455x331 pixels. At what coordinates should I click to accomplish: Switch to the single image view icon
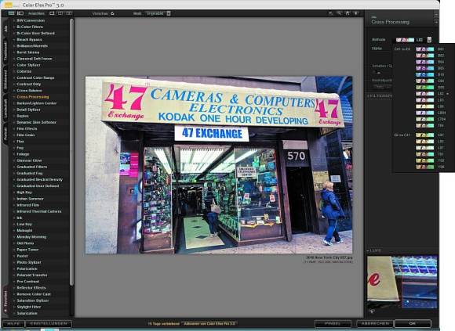point(52,13)
